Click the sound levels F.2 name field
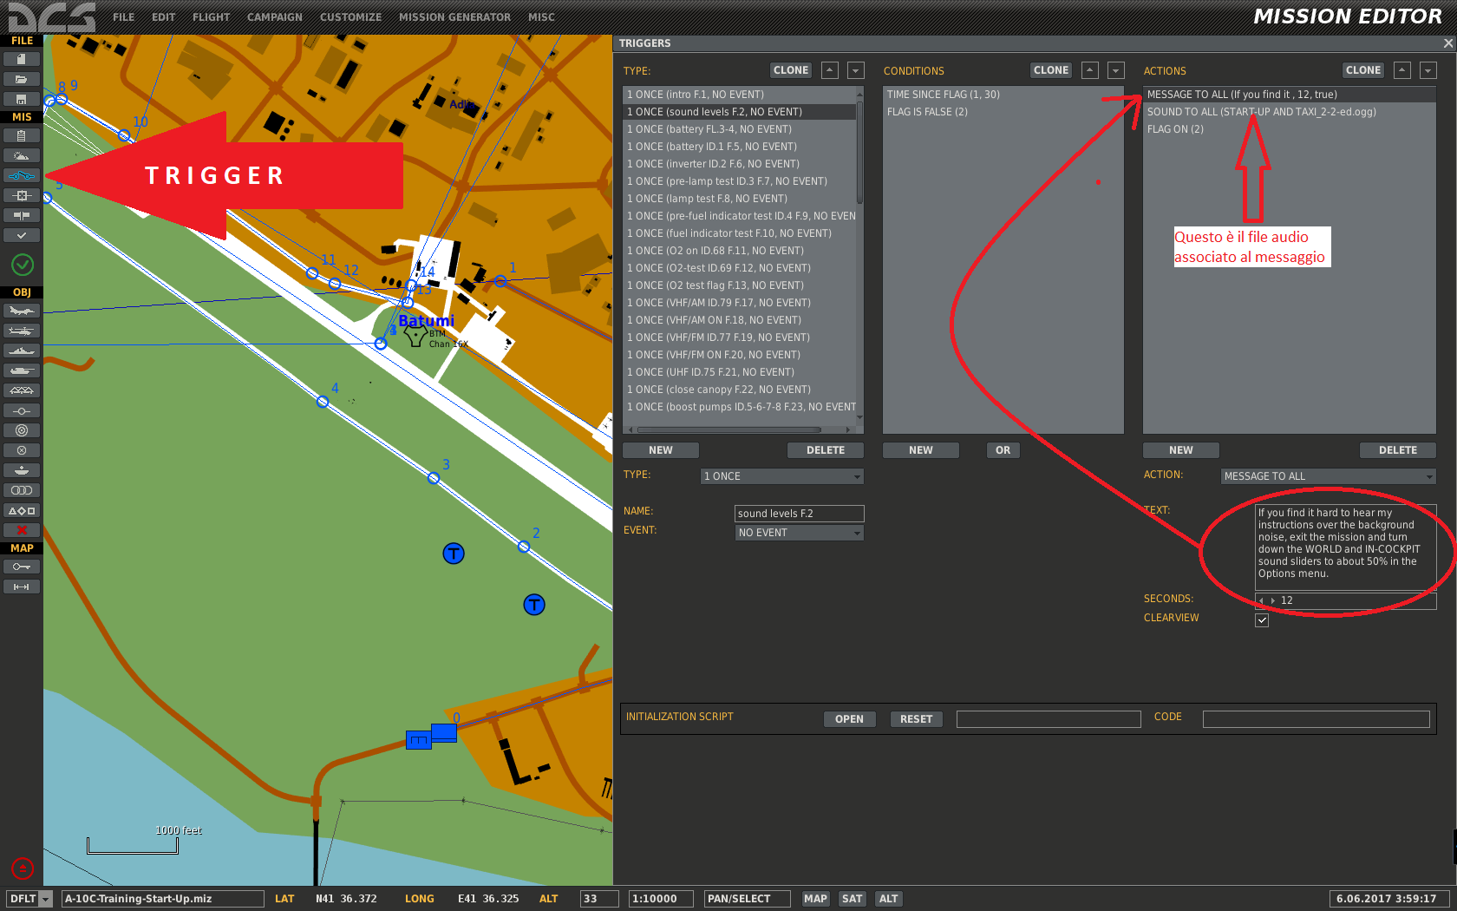 (x=799, y=514)
